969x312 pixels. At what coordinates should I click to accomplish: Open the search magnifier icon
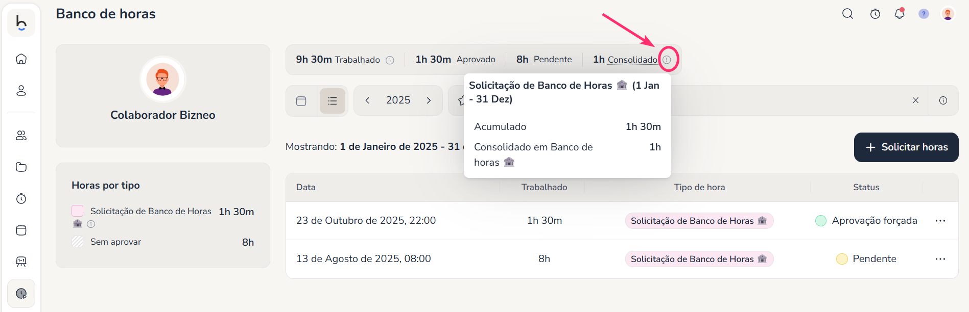coord(847,14)
